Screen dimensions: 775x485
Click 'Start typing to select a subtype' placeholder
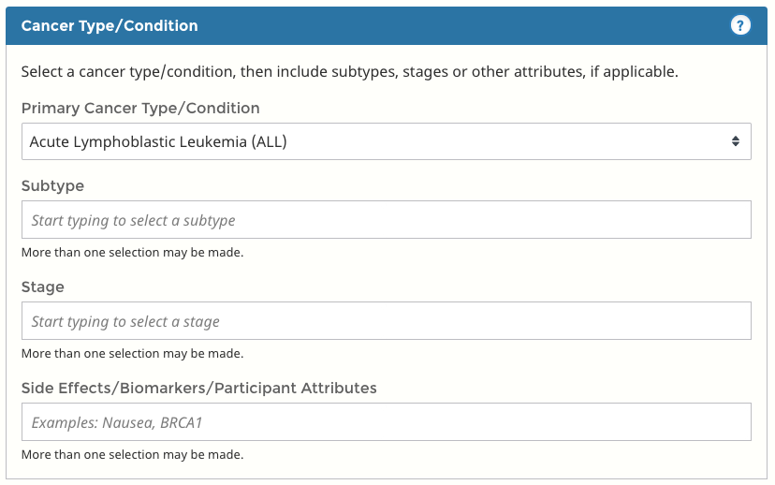pos(133,221)
